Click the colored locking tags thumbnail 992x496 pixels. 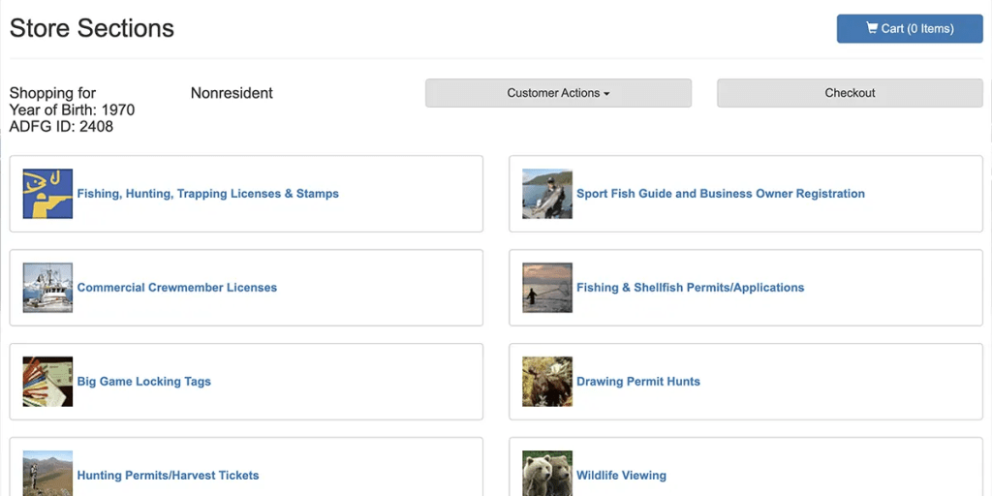(x=47, y=382)
